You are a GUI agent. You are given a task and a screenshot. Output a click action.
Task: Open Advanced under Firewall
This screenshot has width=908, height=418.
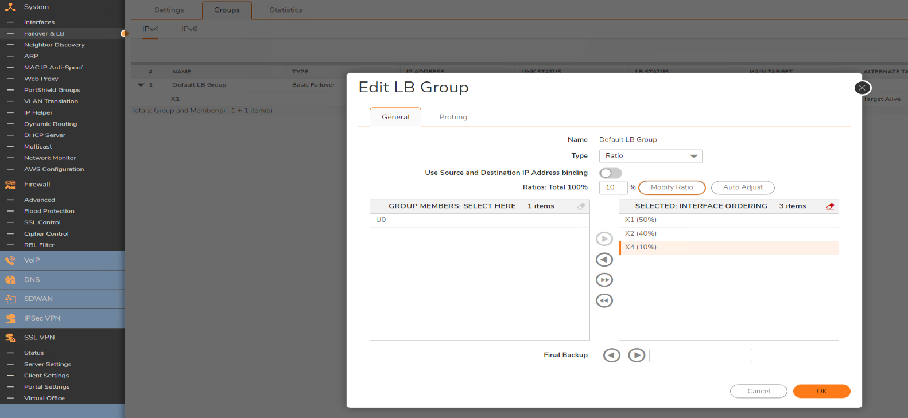(x=40, y=200)
